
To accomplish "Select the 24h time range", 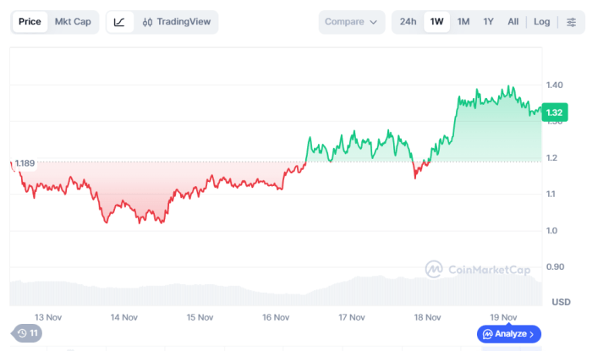I will pyautogui.click(x=408, y=22).
